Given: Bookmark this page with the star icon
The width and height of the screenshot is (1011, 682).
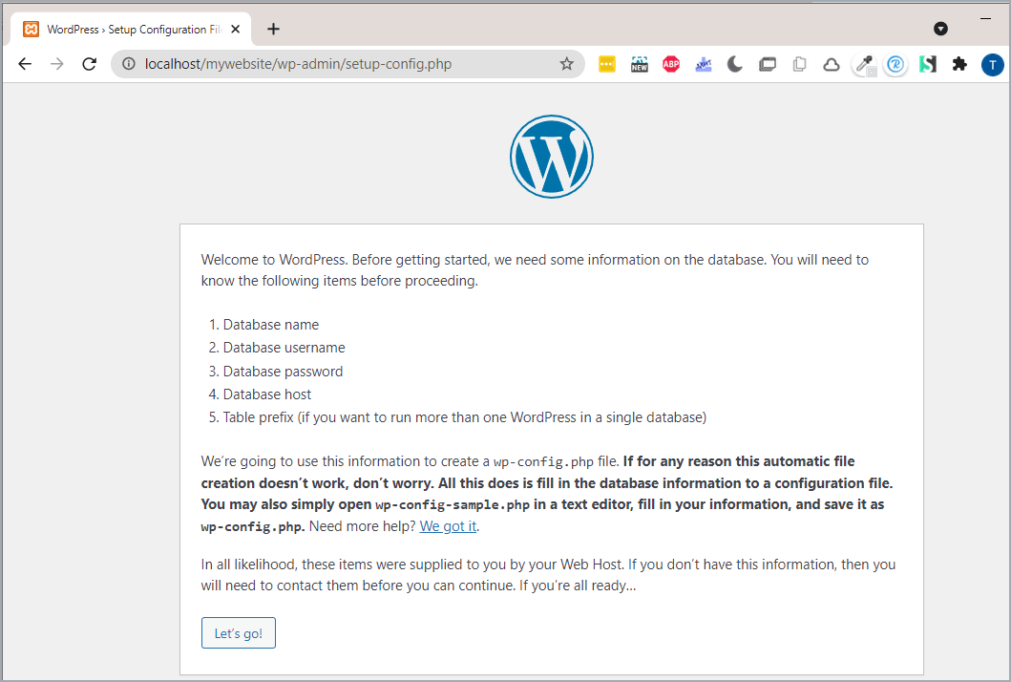Looking at the screenshot, I should click(x=566, y=64).
